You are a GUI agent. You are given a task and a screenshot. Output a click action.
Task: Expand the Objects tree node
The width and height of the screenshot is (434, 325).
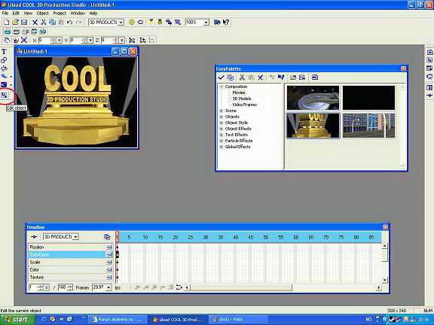[222, 117]
